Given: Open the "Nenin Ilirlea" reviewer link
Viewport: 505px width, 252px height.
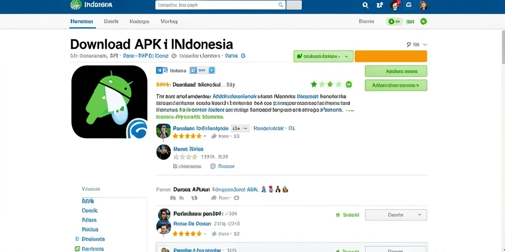Looking at the screenshot, I should pyautogui.click(x=188, y=149).
